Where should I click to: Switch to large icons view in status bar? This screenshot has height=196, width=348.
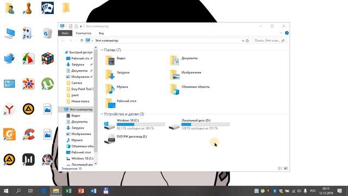tap(286, 168)
